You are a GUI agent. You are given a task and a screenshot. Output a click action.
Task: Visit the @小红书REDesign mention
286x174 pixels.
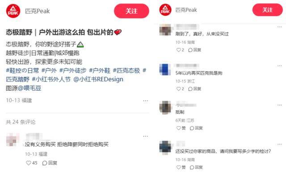pos(98,79)
